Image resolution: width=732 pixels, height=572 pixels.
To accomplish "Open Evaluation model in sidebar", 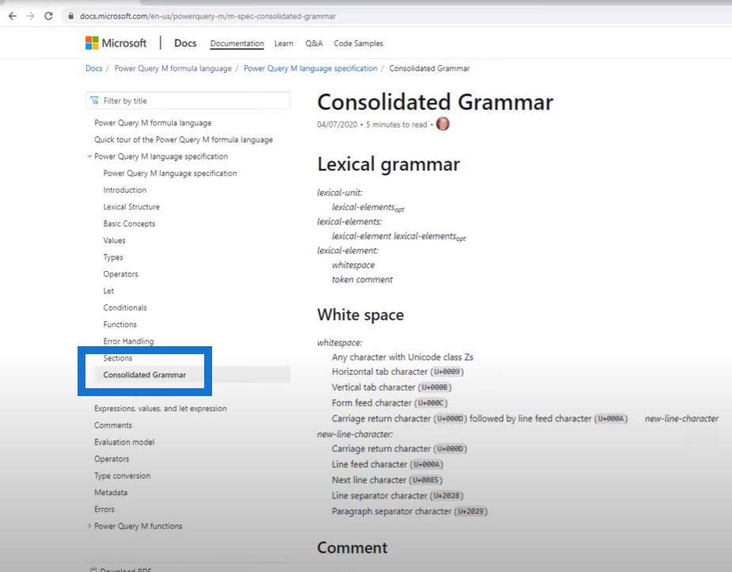I will pyautogui.click(x=124, y=442).
